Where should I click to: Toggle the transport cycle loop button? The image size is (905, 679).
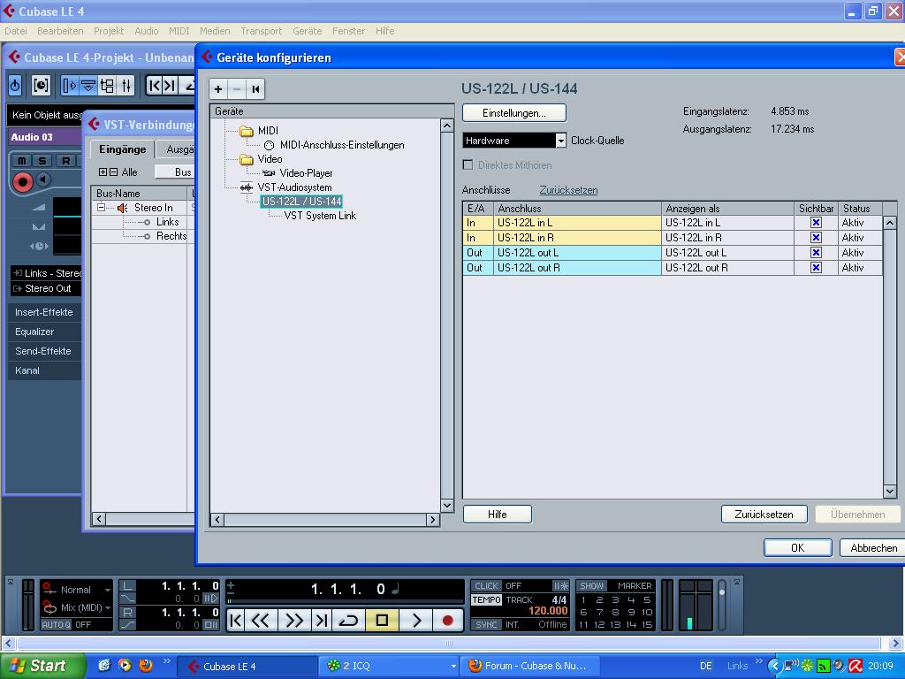pyautogui.click(x=348, y=621)
